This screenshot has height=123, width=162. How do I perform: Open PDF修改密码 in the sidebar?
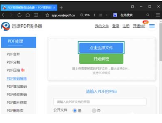pyautogui.click(x=17, y=95)
